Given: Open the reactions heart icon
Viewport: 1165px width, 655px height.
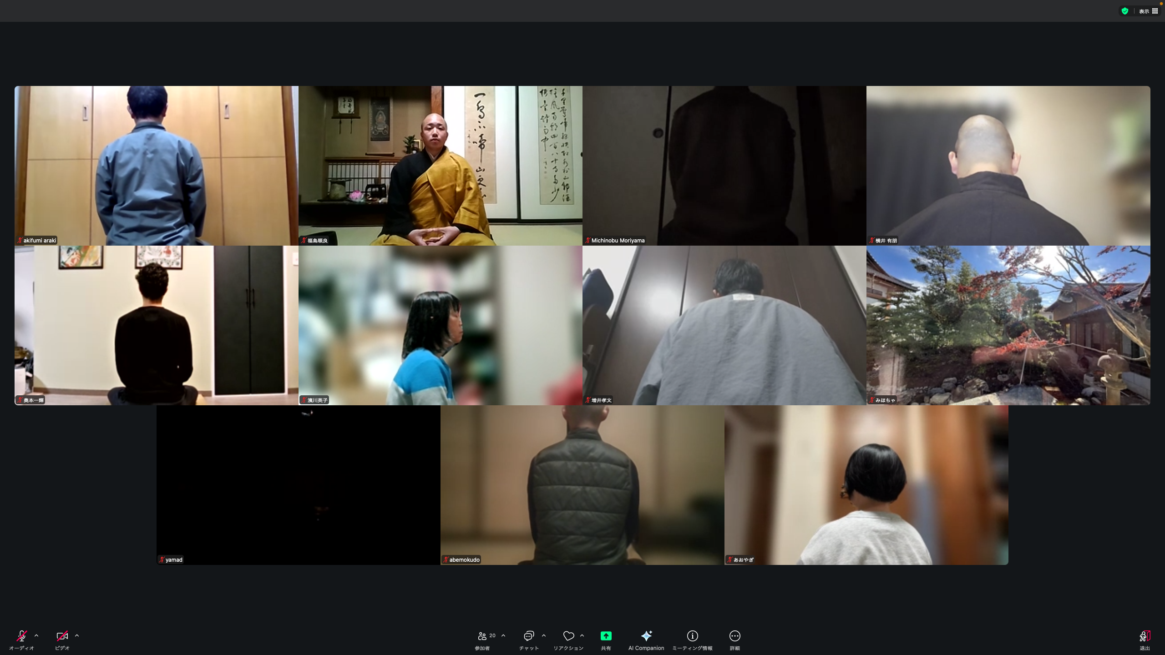Looking at the screenshot, I should pyautogui.click(x=568, y=636).
